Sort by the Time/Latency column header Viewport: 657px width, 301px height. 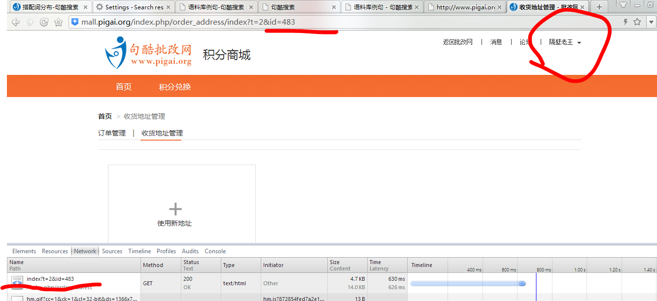[x=387, y=265]
